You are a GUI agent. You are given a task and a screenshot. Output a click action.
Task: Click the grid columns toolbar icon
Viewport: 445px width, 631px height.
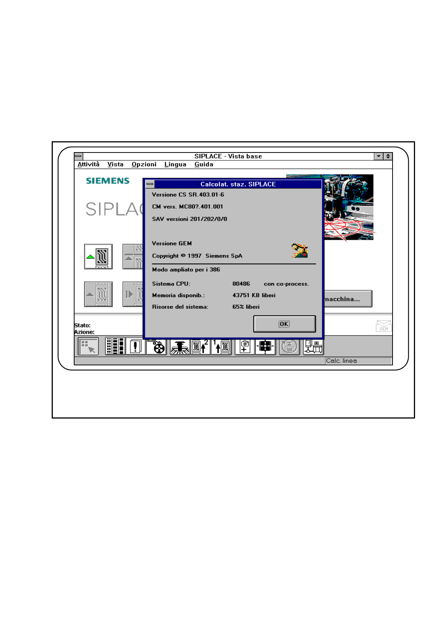tap(115, 346)
